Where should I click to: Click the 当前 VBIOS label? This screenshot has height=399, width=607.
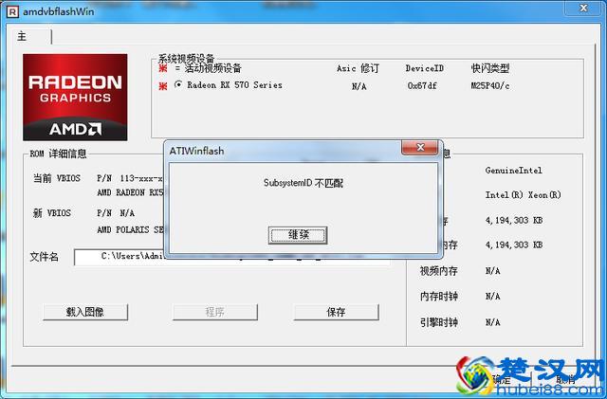coord(57,178)
